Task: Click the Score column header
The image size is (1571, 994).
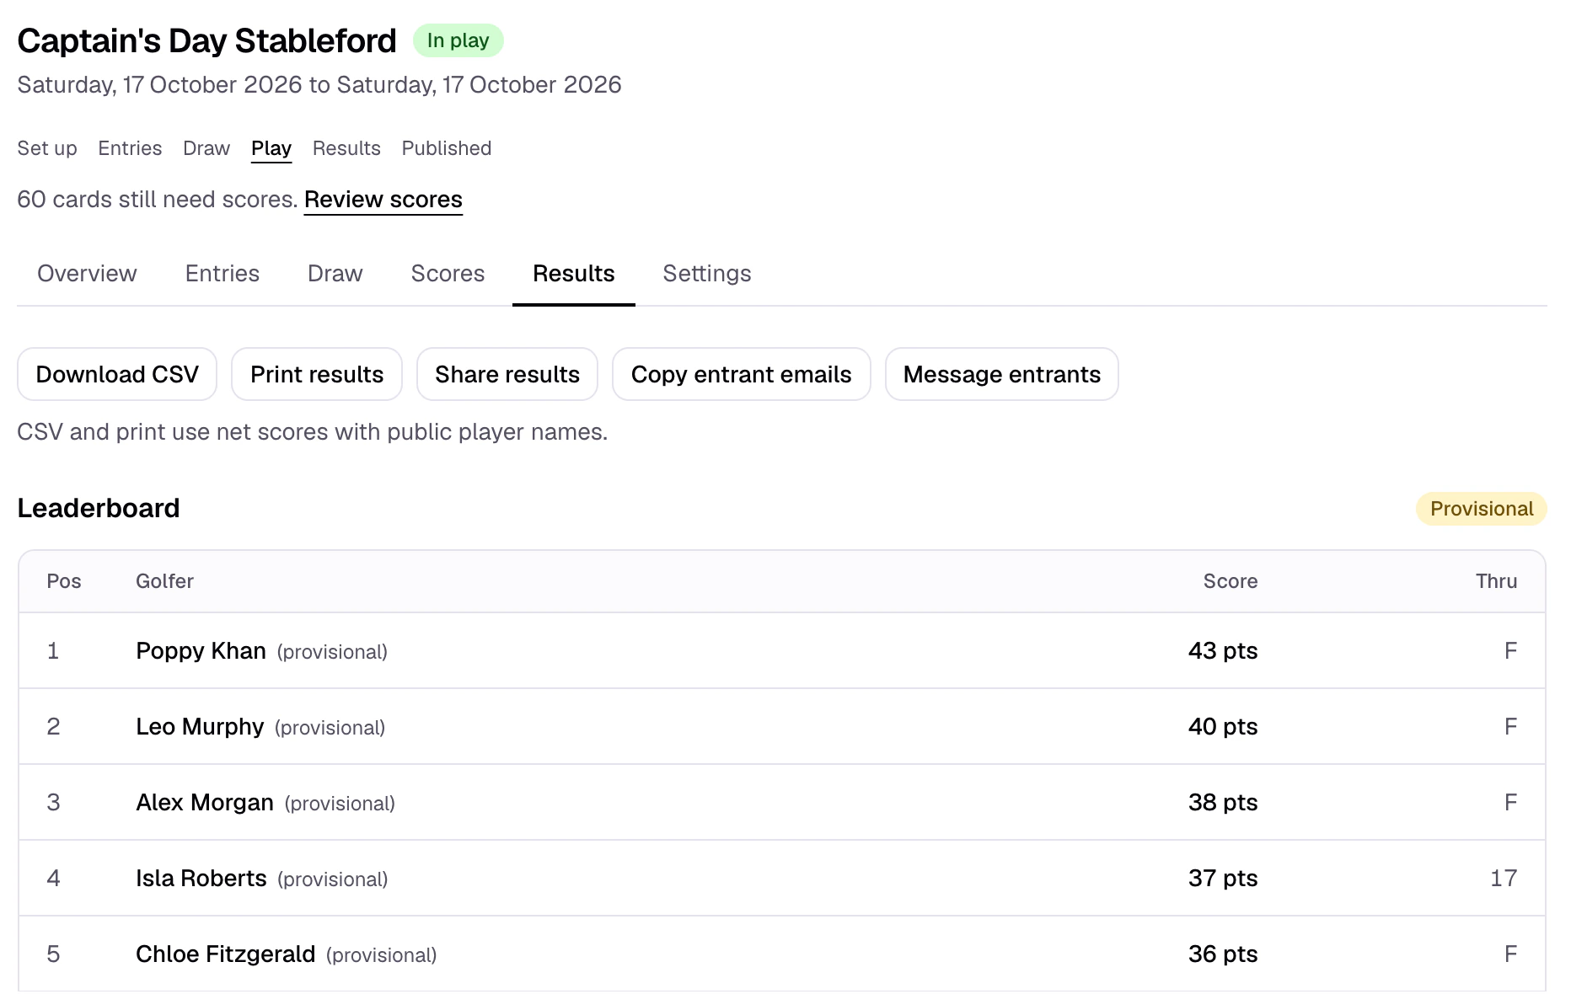Action: click(1231, 581)
